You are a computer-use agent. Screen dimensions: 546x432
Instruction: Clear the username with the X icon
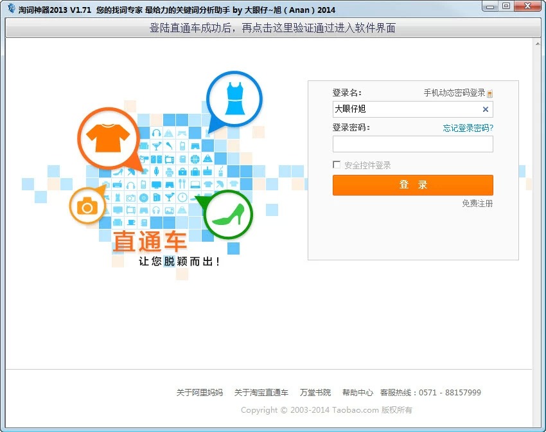coord(486,109)
